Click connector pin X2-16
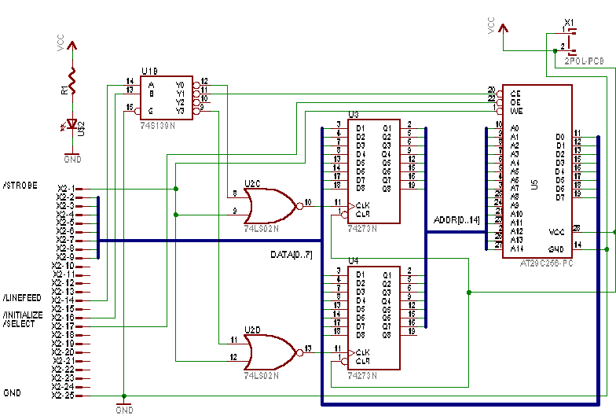Screen dimensions: 616x416 coord(71,318)
